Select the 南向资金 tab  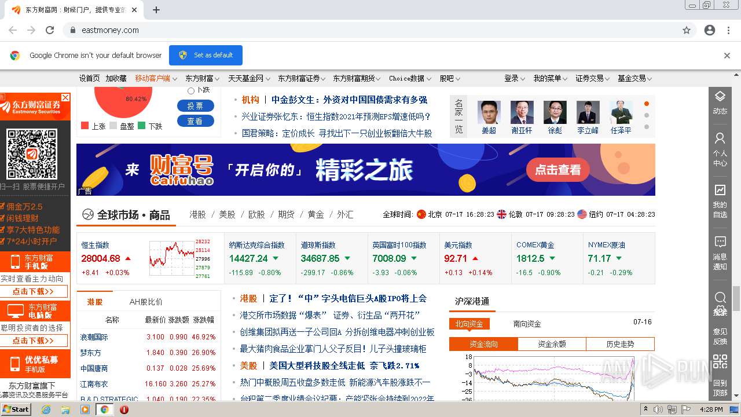[x=527, y=324]
